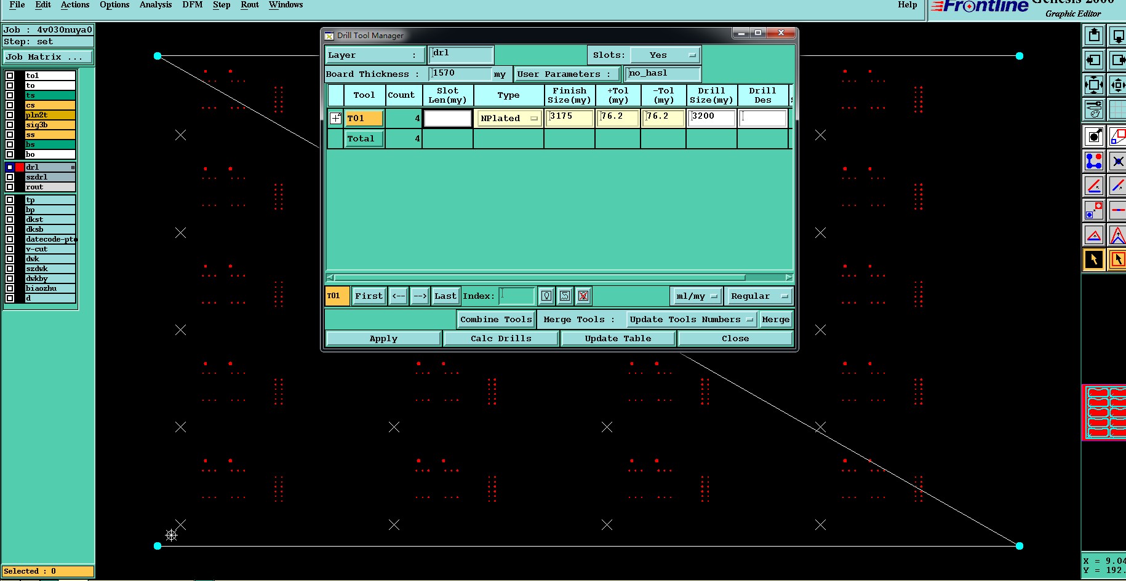Click the pan left view icon
Screen dimensions: 1126x581
(1094, 60)
